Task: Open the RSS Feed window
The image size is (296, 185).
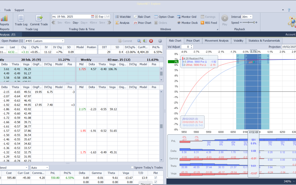Action: [x=209, y=23]
